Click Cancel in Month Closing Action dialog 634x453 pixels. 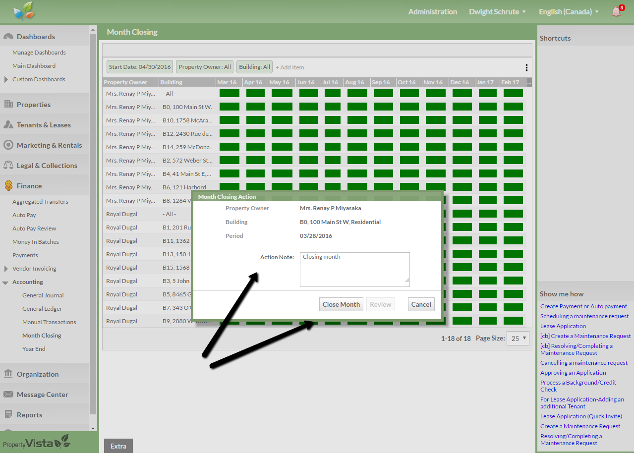coord(421,304)
